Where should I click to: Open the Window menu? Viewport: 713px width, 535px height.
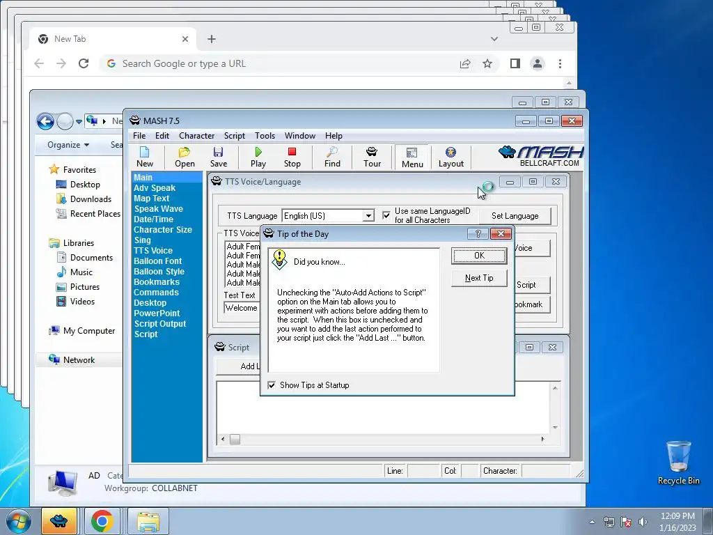299,136
